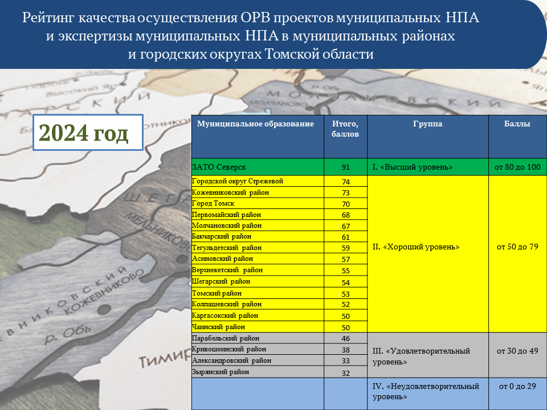Select score 46 for Парабельский район
The height and width of the screenshot is (410, 547).
pos(345,338)
